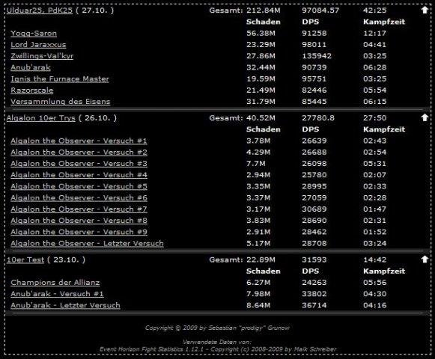Click the Schaden header in the Algalon table

264,129
